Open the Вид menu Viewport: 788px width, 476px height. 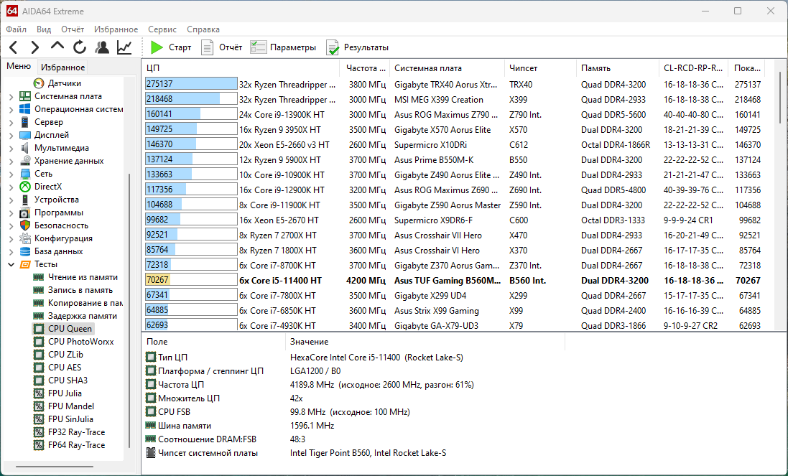[44, 29]
